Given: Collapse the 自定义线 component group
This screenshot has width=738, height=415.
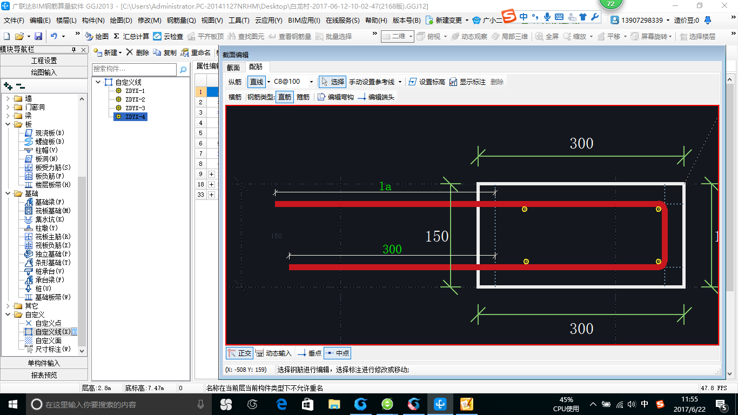Looking at the screenshot, I should pos(98,82).
